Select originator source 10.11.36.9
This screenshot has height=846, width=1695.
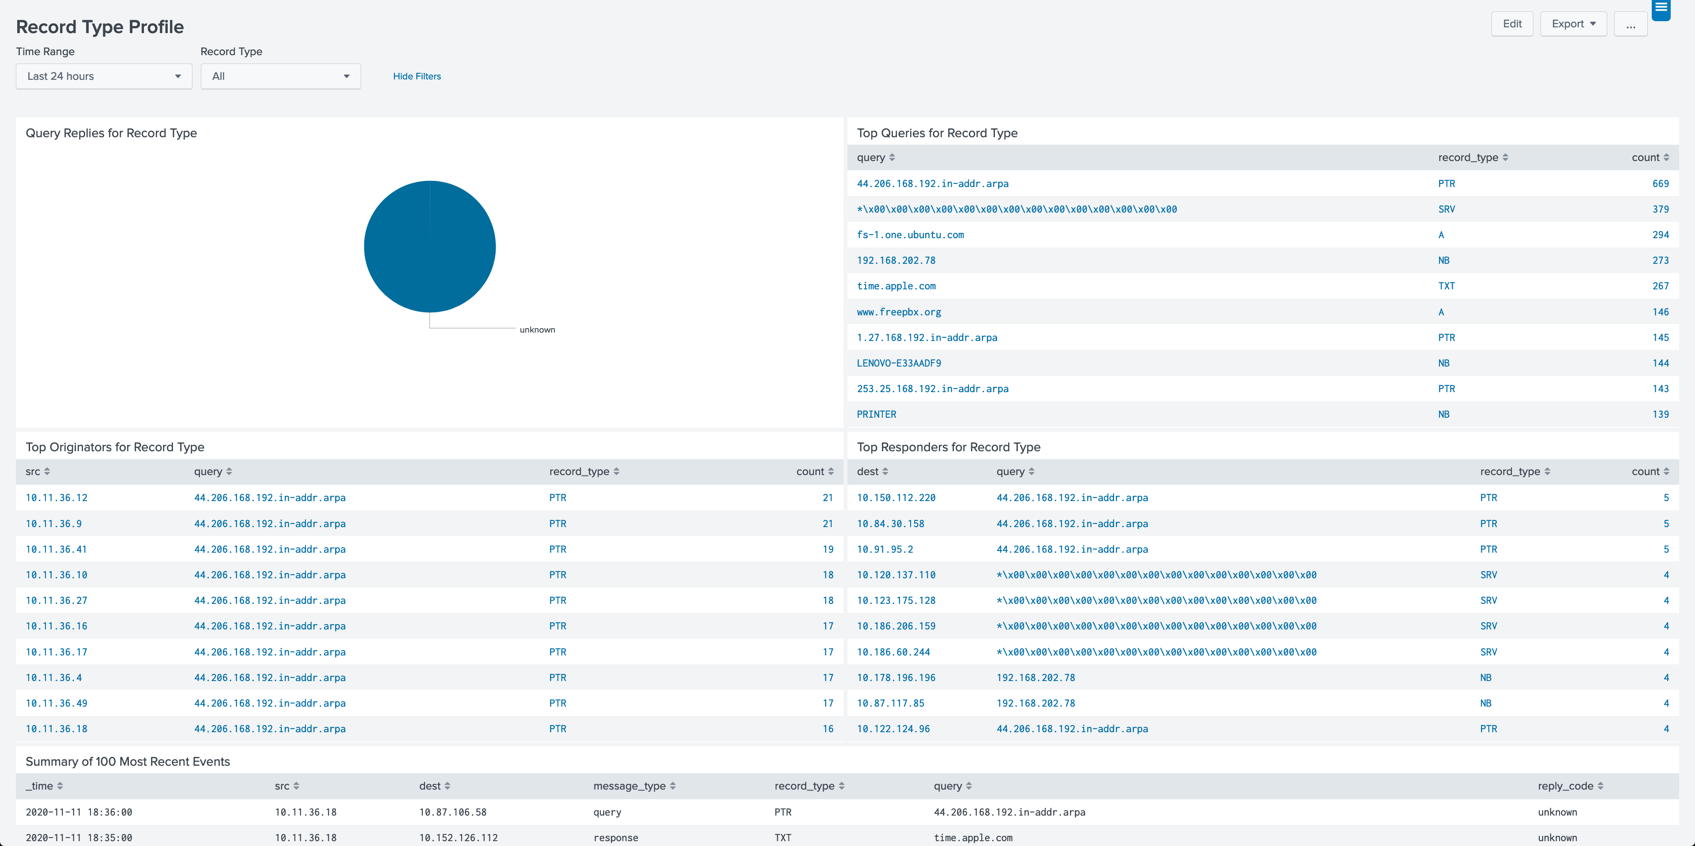(54, 524)
